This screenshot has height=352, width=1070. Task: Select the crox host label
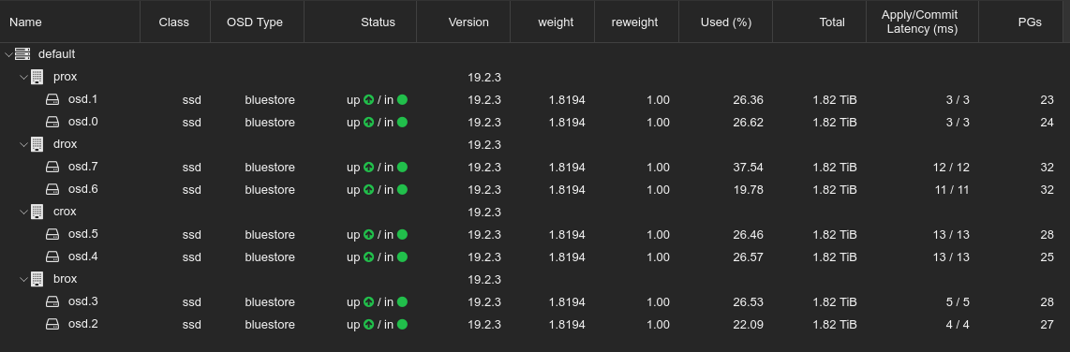[x=65, y=213]
